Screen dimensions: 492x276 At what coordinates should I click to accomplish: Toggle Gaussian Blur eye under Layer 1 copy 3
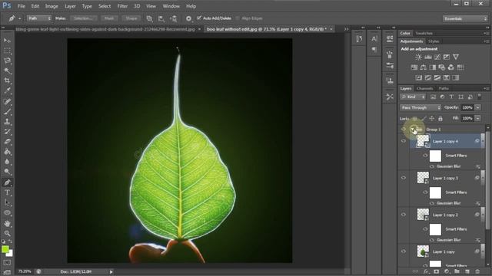[432, 203]
